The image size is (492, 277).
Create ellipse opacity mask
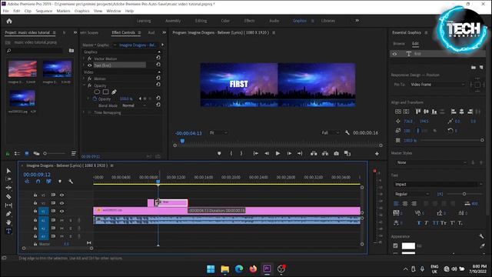(97, 92)
